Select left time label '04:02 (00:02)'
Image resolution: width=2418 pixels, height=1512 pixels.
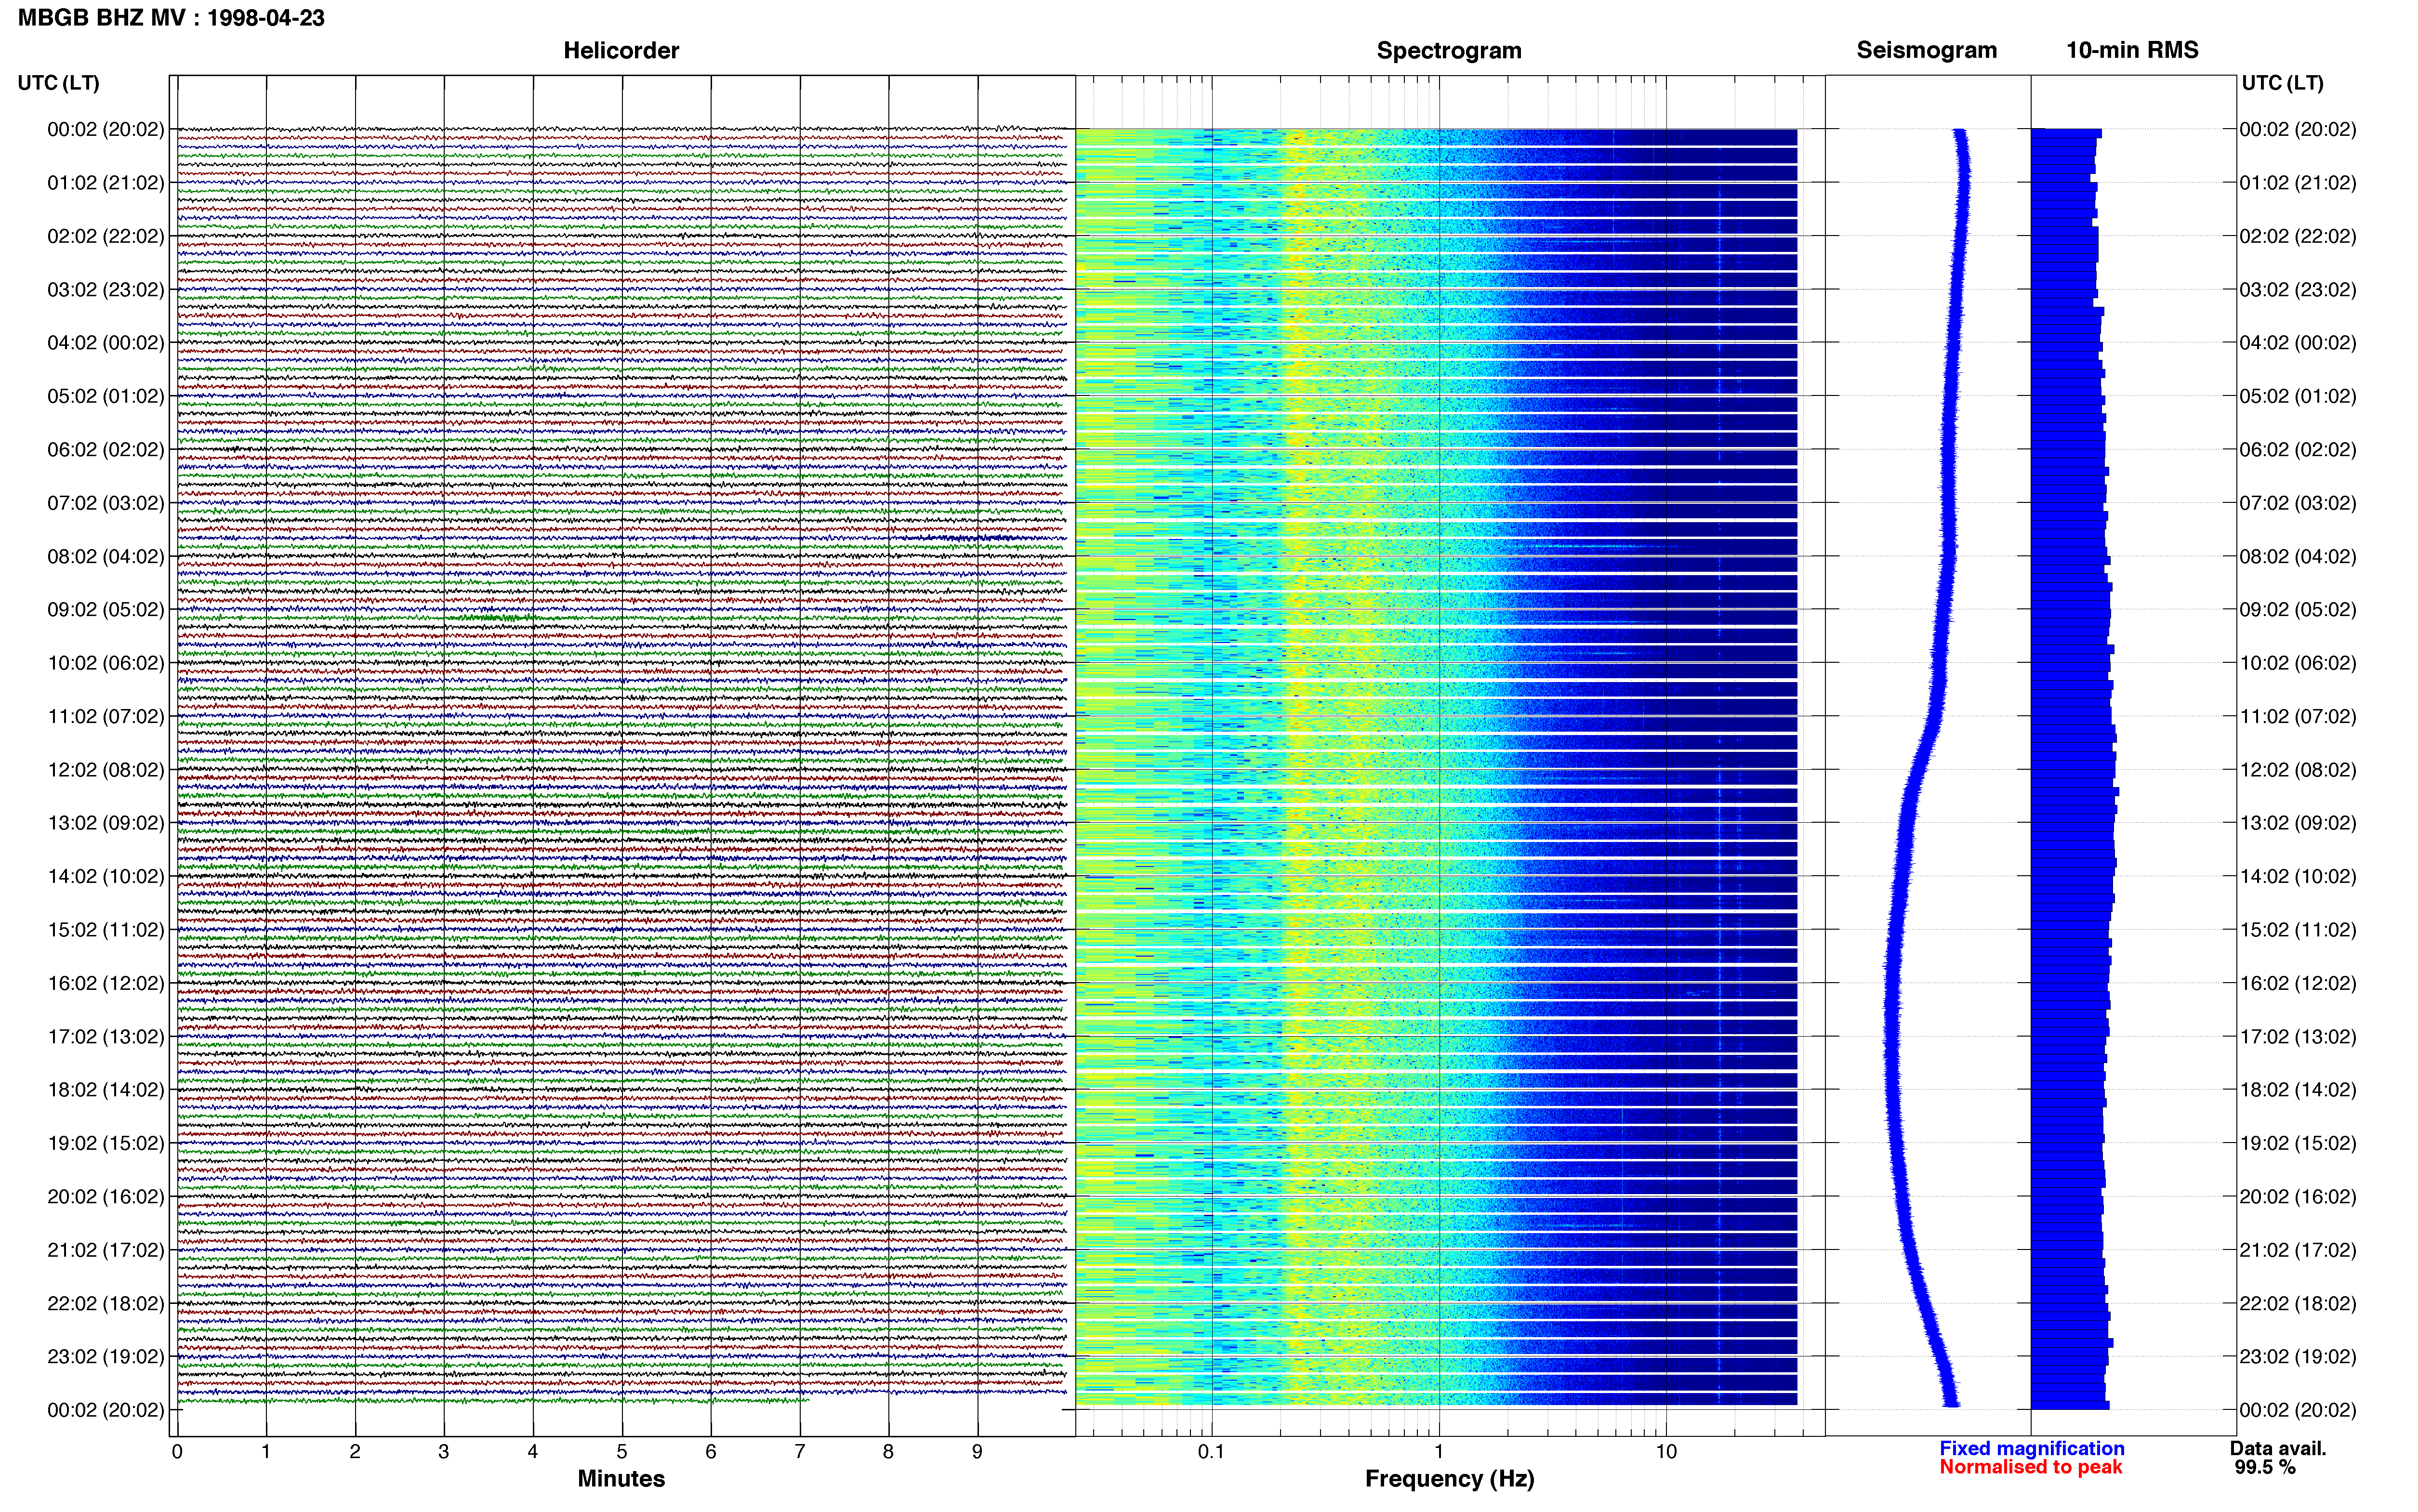[x=106, y=343]
